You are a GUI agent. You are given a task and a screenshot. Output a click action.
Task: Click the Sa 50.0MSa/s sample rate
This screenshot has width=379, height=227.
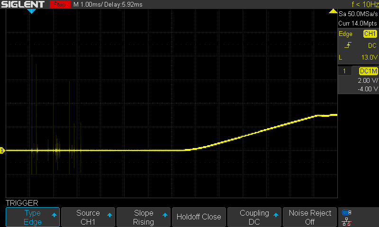(x=358, y=14)
